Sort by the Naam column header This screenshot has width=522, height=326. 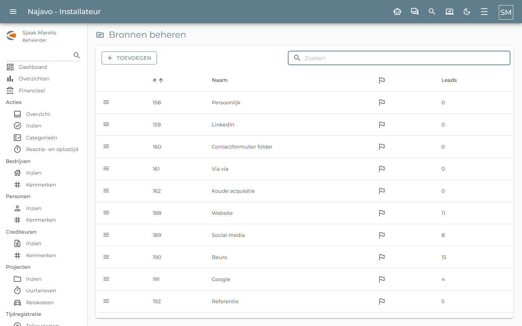tap(220, 80)
